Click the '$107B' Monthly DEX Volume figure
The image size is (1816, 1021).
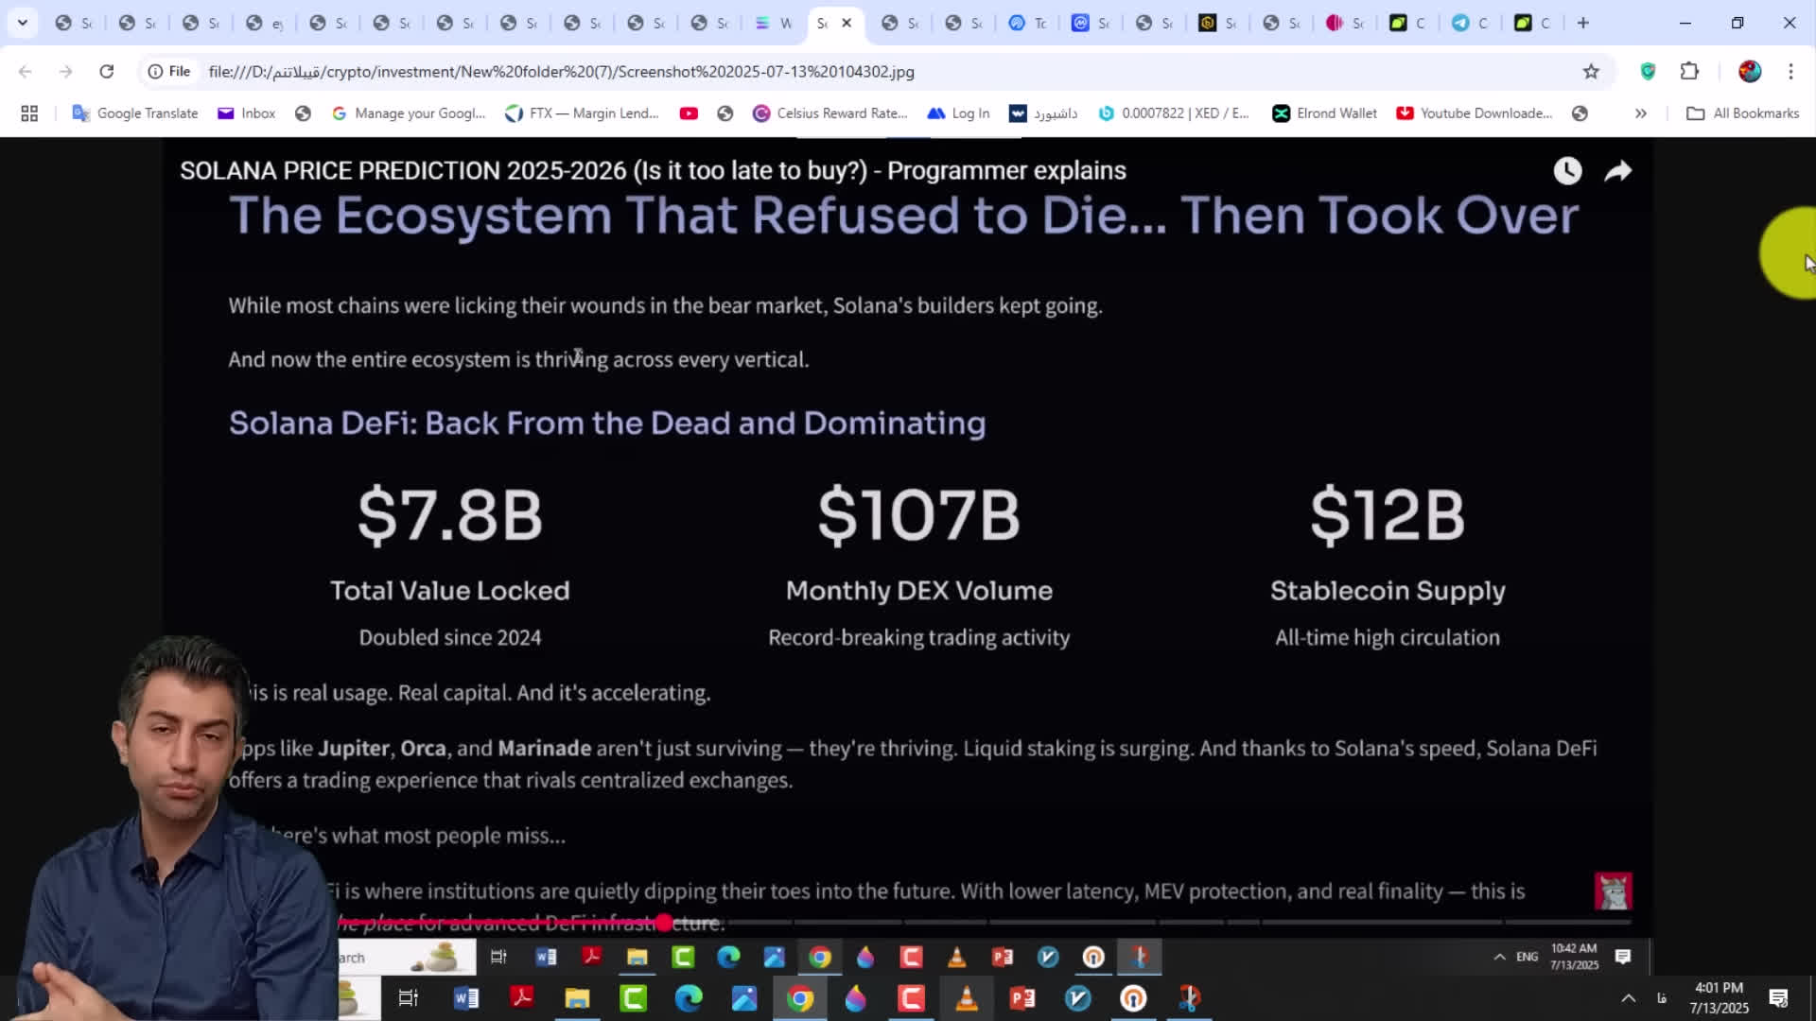click(919, 515)
